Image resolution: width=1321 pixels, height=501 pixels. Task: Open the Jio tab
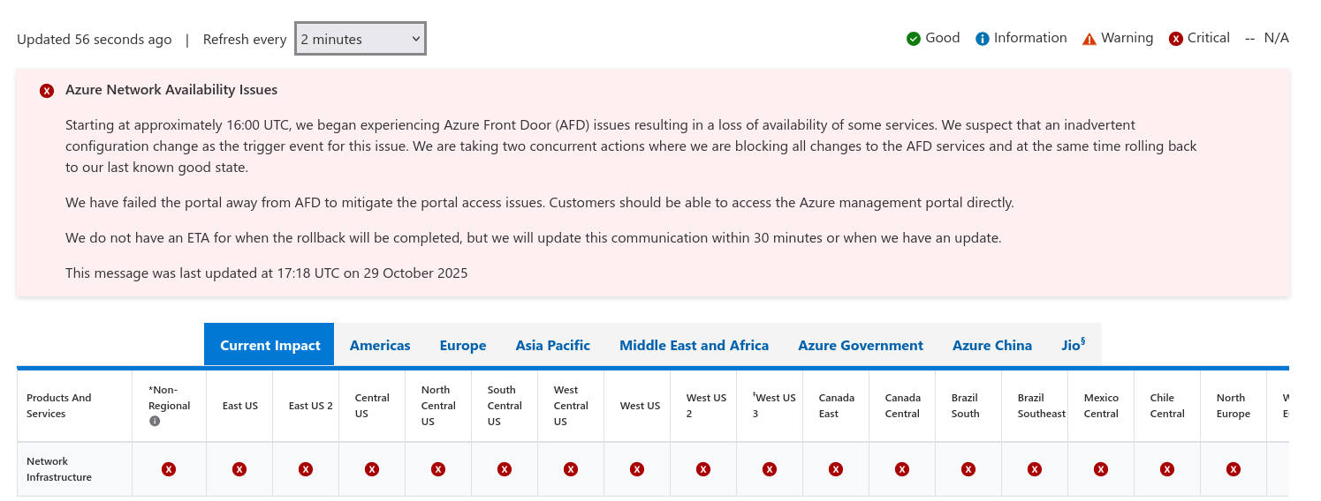click(x=1073, y=345)
